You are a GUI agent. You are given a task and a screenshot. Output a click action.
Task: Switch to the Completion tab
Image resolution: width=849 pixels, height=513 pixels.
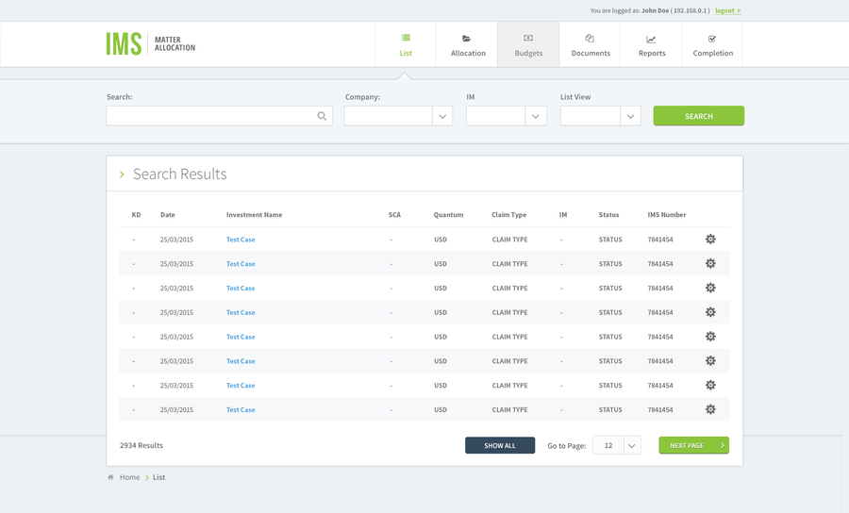point(712,44)
